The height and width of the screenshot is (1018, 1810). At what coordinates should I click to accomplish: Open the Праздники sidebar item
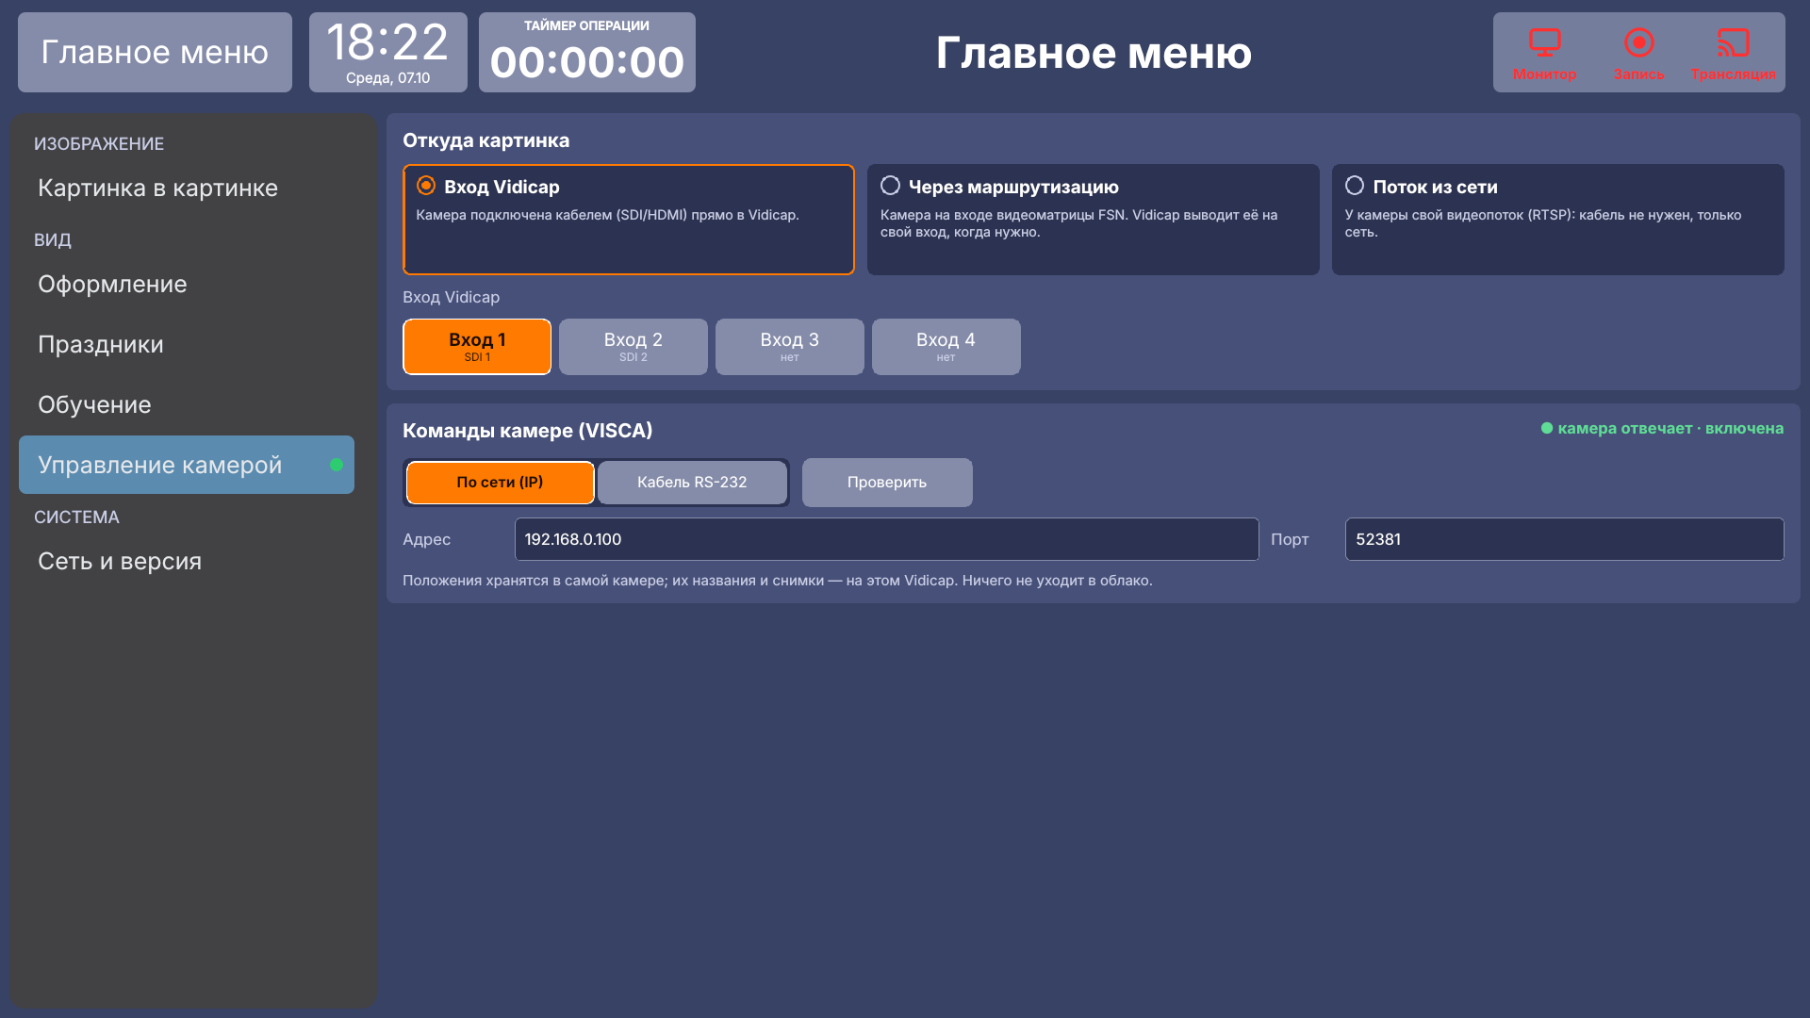point(187,344)
